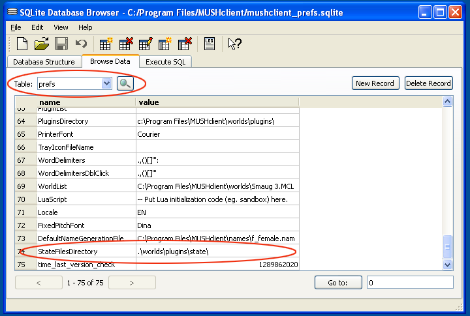Select the LuaScript name cell

(86, 199)
